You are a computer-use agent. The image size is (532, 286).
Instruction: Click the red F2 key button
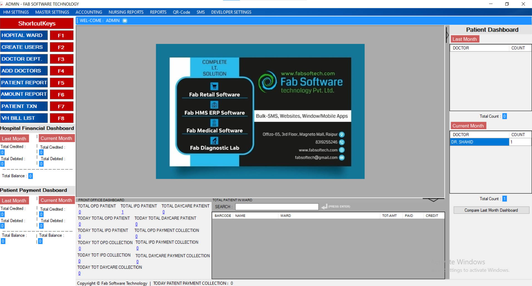coord(61,47)
